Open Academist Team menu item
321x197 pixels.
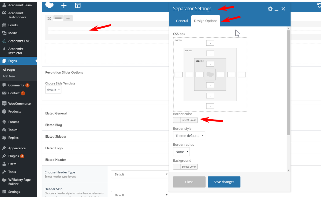[19, 5]
